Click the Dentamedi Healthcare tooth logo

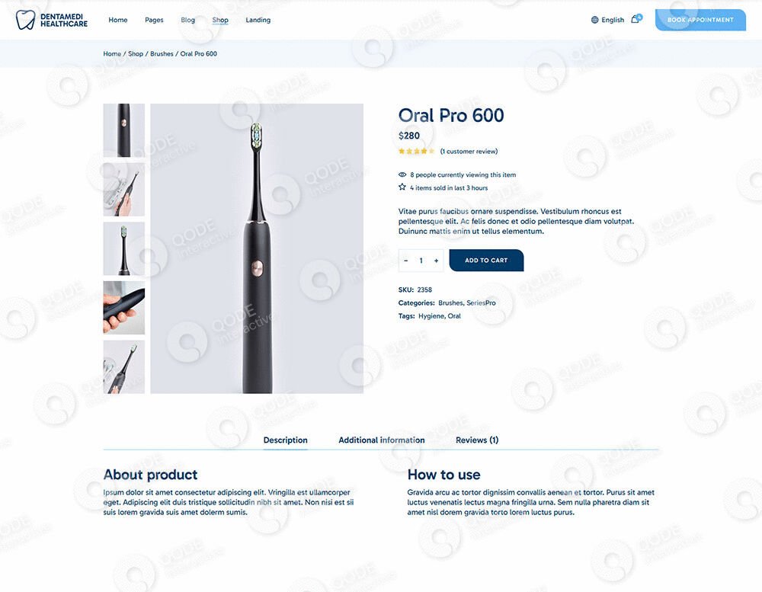pos(25,20)
